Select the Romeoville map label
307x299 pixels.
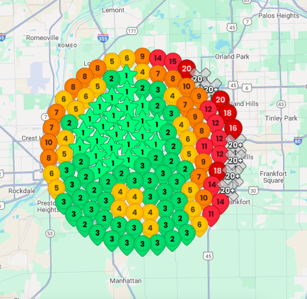pos(42,38)
